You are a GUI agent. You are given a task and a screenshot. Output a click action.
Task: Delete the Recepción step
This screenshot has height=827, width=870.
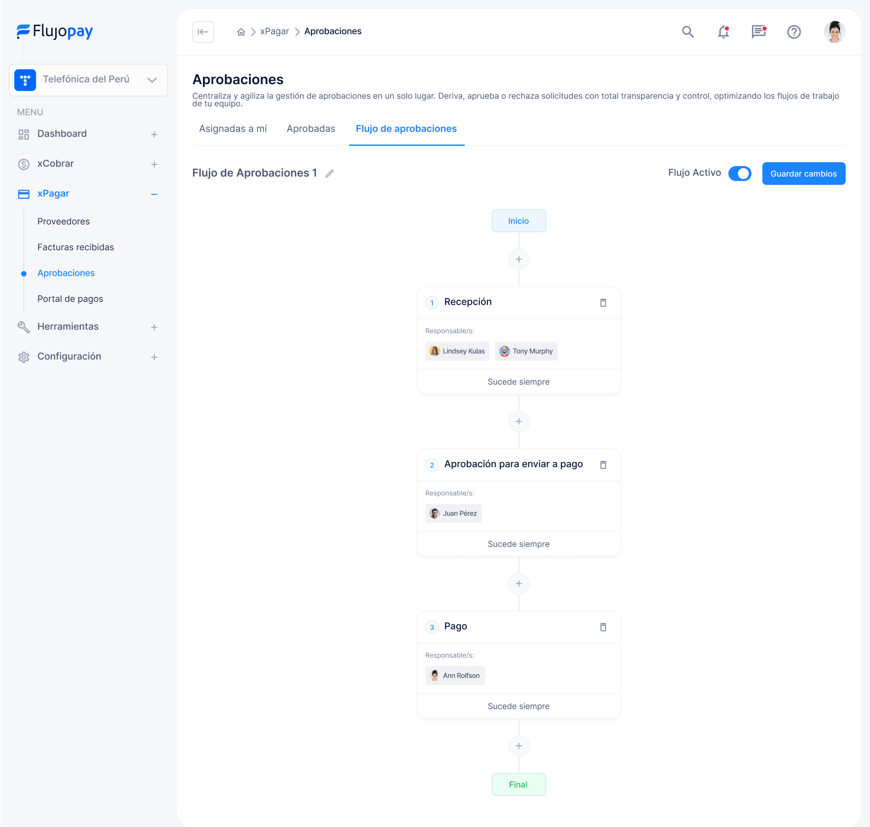click(x=603, y=302)
